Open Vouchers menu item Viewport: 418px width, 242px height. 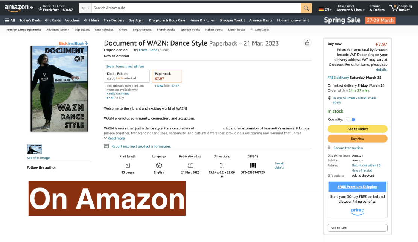(x=72, y=20)
